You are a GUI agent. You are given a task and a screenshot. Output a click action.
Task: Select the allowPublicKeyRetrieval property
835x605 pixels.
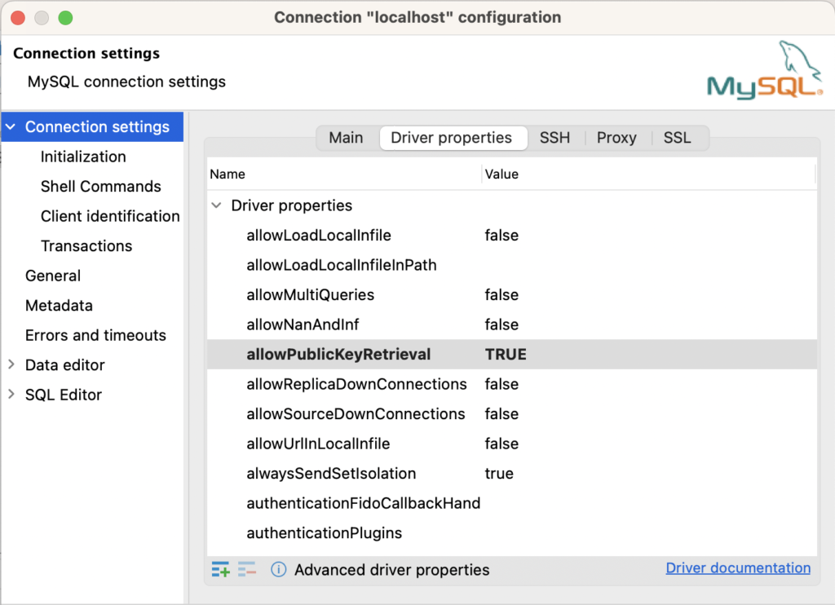[338, 354]
